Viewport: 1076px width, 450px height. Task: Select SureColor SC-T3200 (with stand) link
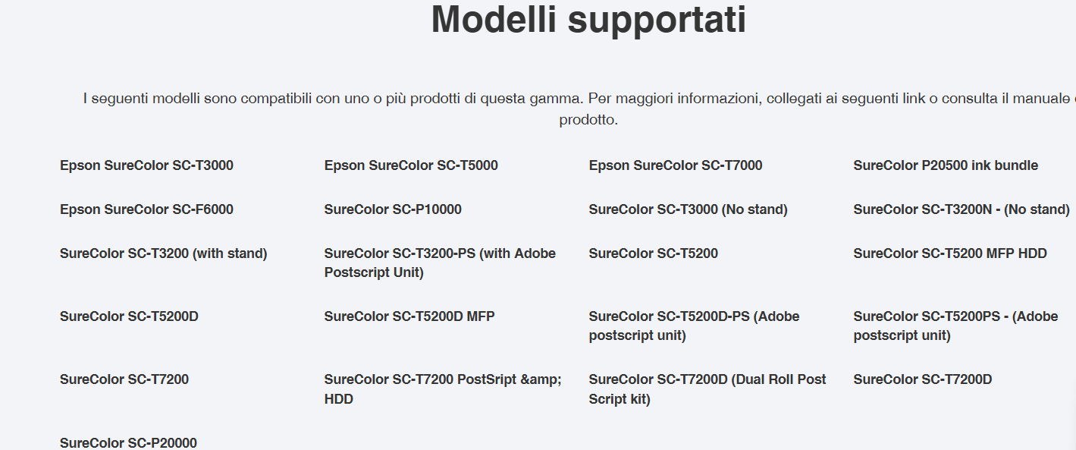(163, 253)
